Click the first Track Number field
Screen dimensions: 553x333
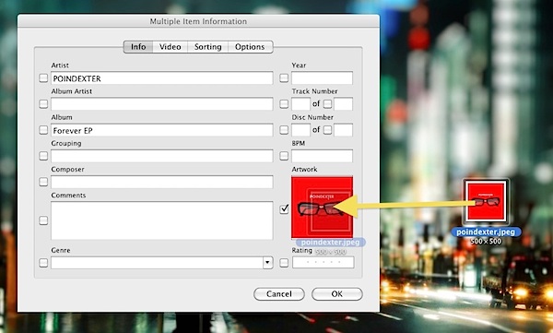click(300, 104)
